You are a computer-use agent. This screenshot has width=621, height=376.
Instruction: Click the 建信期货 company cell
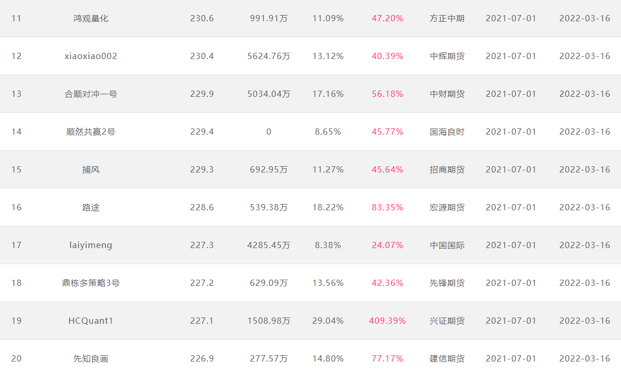pyautogui.click(x=447, y=358)
